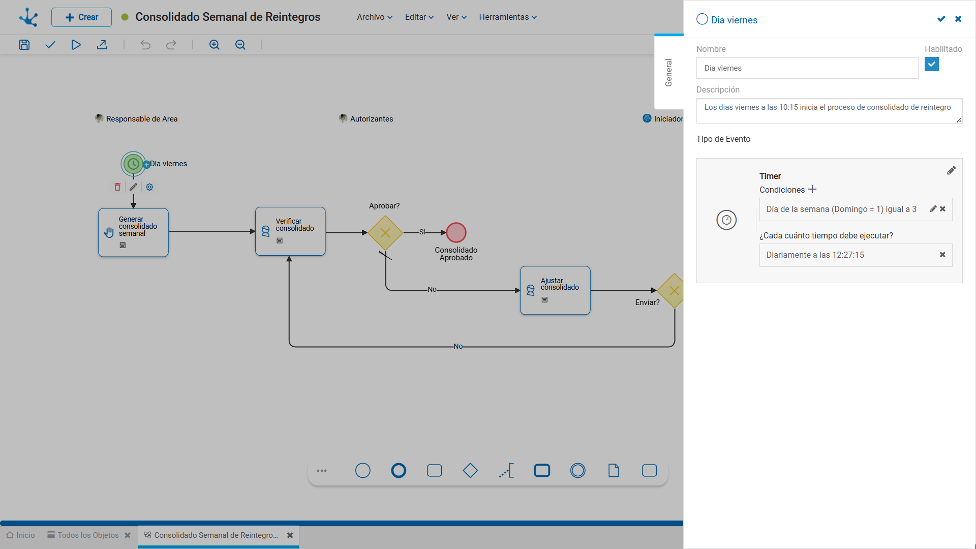Select the start event circle shape in palette
The height and width of the screenshot is (549, 976).
point(362,471)
